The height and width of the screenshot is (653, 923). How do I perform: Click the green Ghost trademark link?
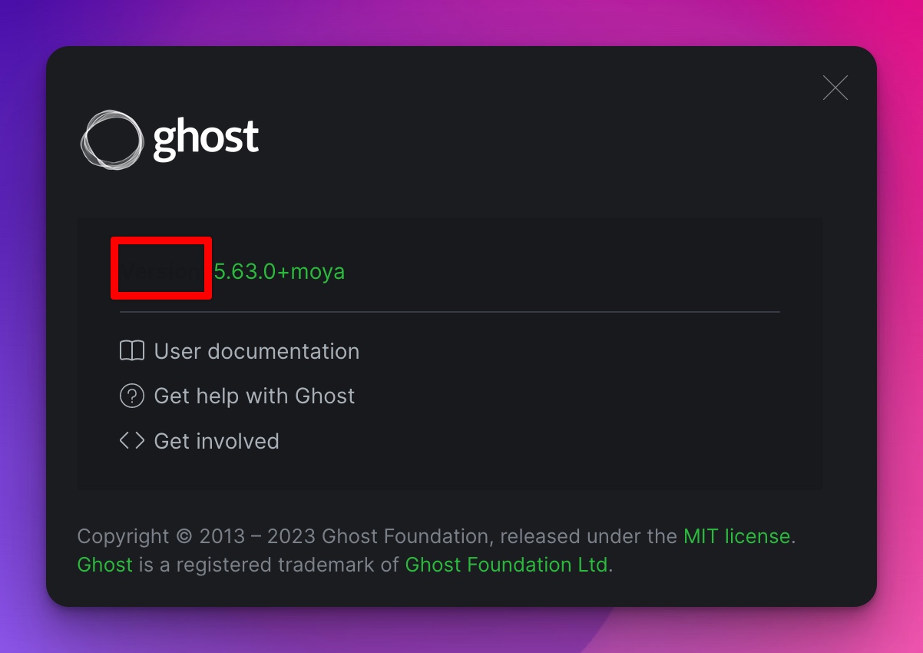pos(105,565)
